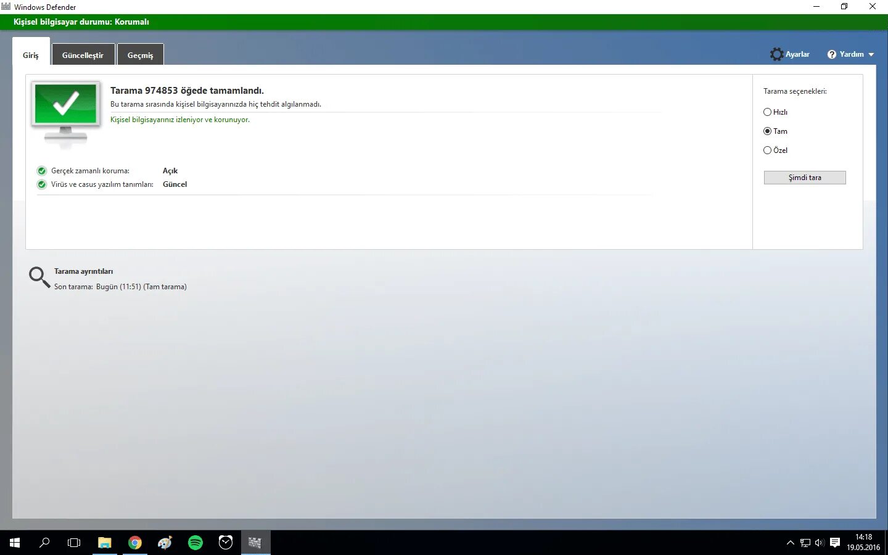Open the Güncelleştir tab

click(x=83, y=55)
